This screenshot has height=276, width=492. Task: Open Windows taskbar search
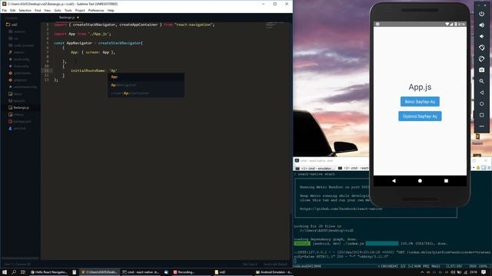(14, 272)
